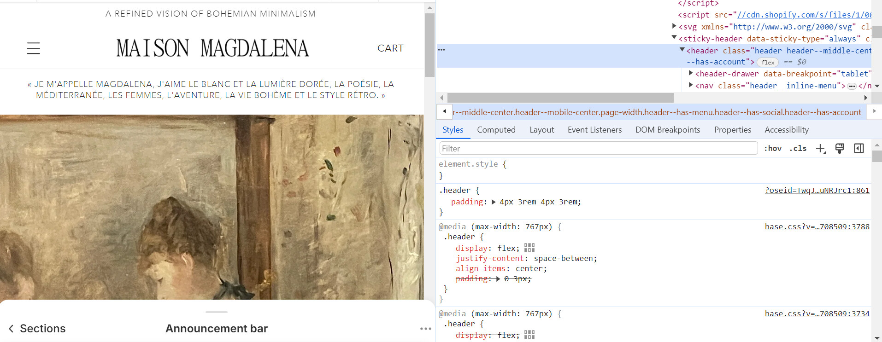Click the element.style rule selector
Viewport: 882px width, 342px height.
point(468,164)
